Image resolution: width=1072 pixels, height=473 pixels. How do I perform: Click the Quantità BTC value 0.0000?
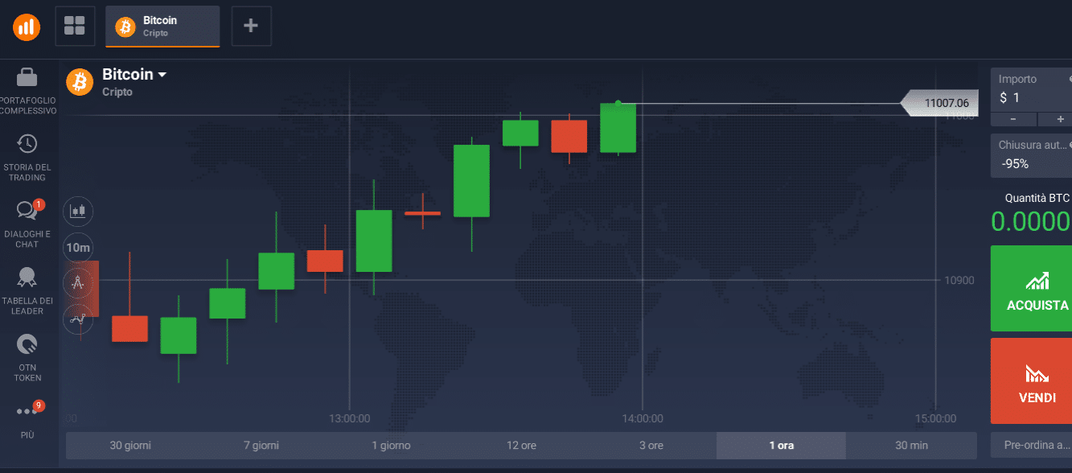(1031, 221)
